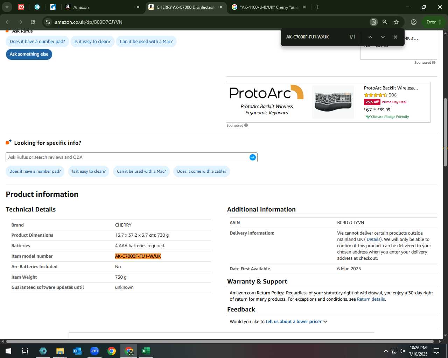Click 'Does it come with a cable?' chip
The width and height of the screenshot is (448, 358).
[x=202, y=171]
